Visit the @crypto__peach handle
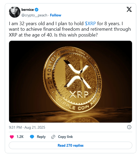The width and height of the screenshot is (140, 157). pyautogui.click(x=34, y=15)
